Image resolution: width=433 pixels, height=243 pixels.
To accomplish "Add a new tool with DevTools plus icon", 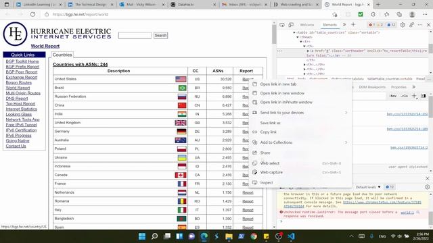I will click(353, 24).
